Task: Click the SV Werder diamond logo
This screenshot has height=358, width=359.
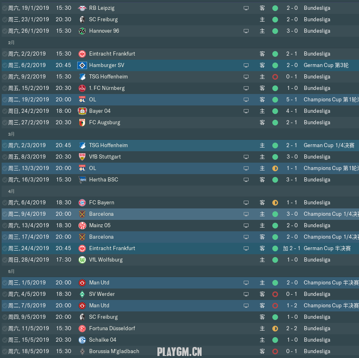Action: click(x=82, y=294)
